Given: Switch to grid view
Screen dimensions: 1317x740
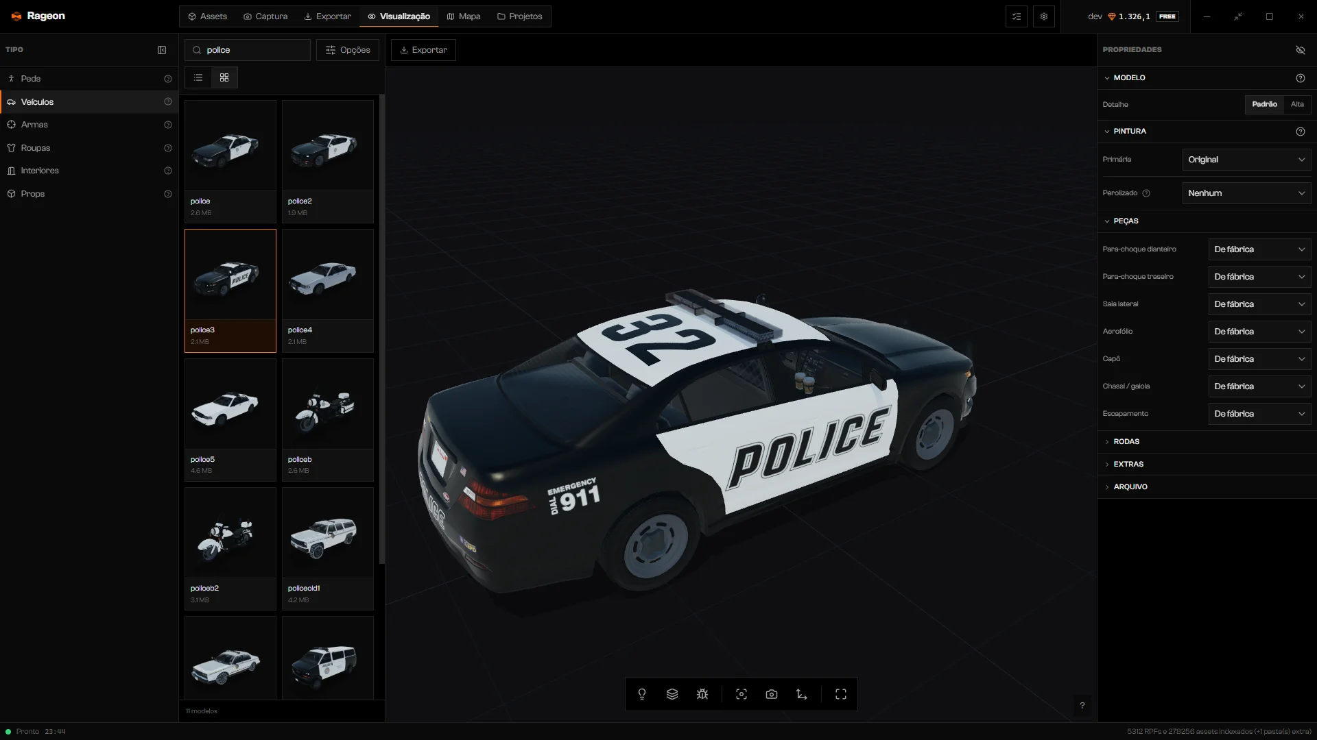Looking at the screenshot, I should (224, 77).
